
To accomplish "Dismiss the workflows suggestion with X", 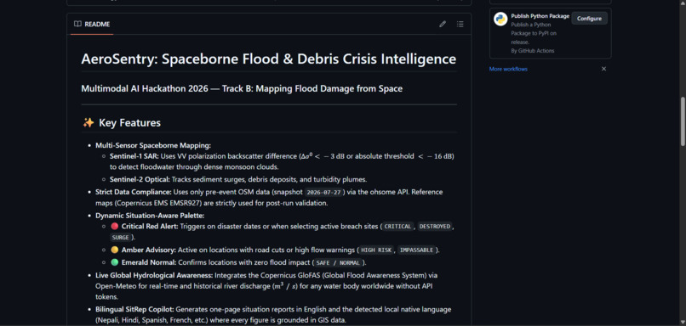I will tap(603, 69).
